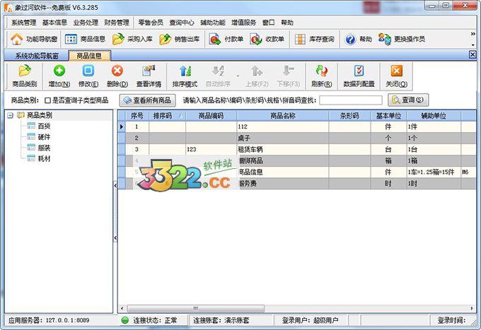Image resolution: width=481 pixels, height=330 pixels.
Task: Click the grid scrollbar right arrow
Action: coord(472,308)
